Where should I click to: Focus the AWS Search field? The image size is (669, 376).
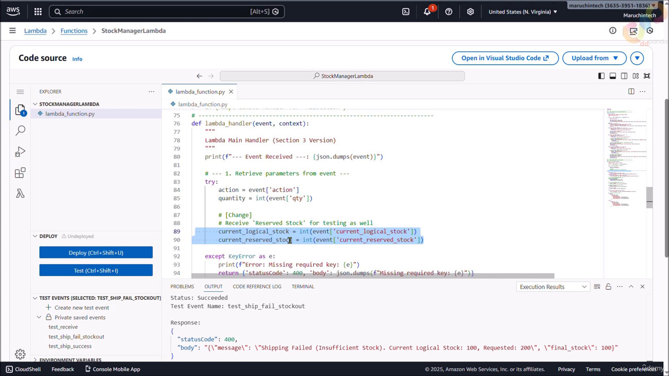click(166, 11)
